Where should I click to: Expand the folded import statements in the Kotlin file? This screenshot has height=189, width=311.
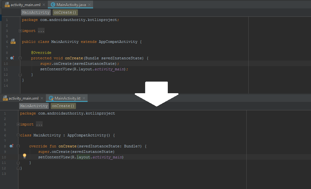(x=18, y=124)
